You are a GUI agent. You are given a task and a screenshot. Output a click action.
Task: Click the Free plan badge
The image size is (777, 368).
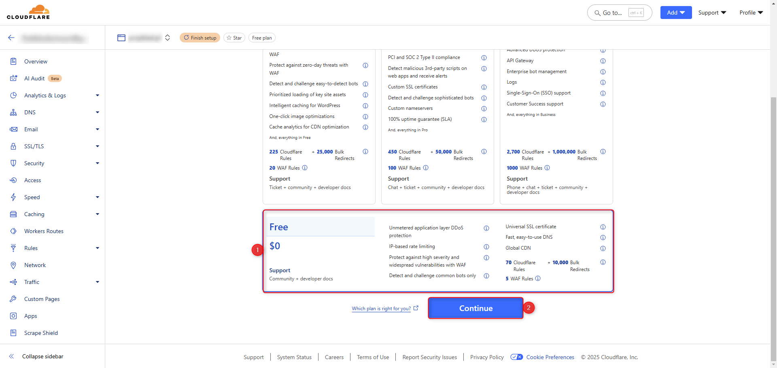[262, 38]
